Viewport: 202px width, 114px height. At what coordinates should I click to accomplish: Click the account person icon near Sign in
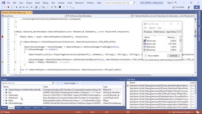[175, 3]
